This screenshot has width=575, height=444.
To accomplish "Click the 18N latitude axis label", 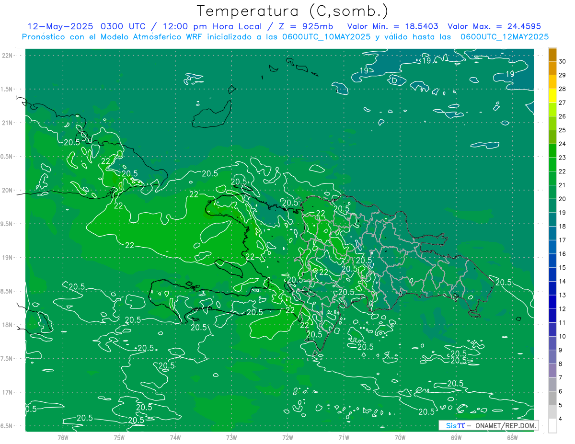I will click(8, 325).
